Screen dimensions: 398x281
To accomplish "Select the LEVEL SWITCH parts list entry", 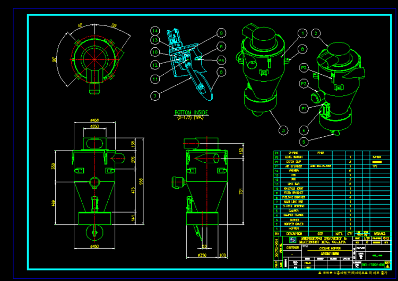I will [x=293, y=157].
